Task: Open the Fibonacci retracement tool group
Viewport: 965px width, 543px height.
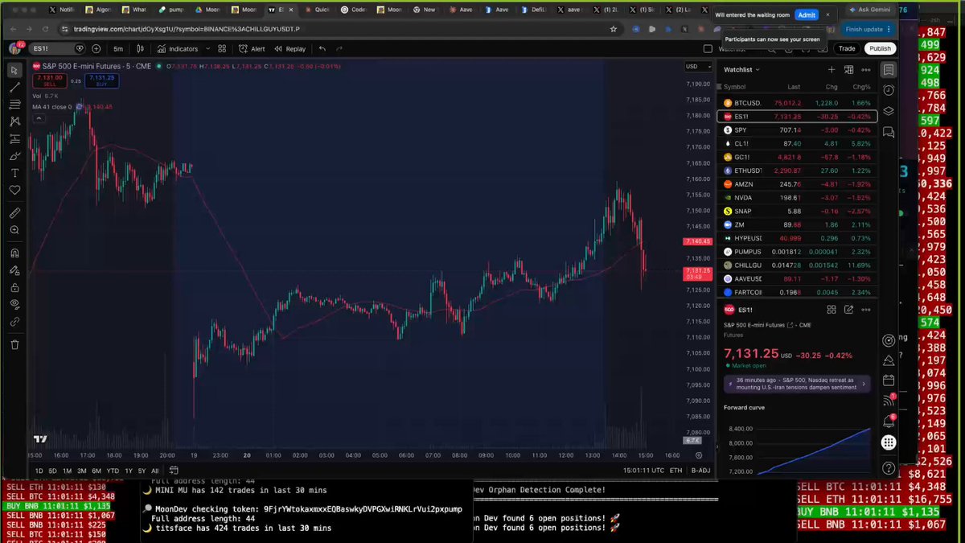Action: pyautogui.click(x=14, y=105)
